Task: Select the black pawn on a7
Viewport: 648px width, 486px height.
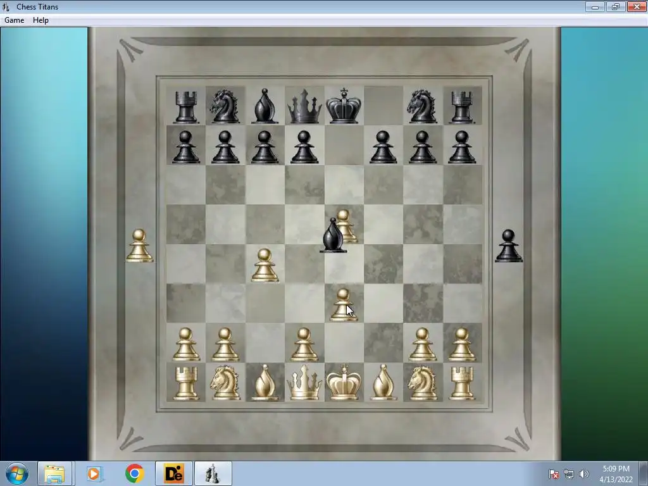Action: tap(185, 147)
